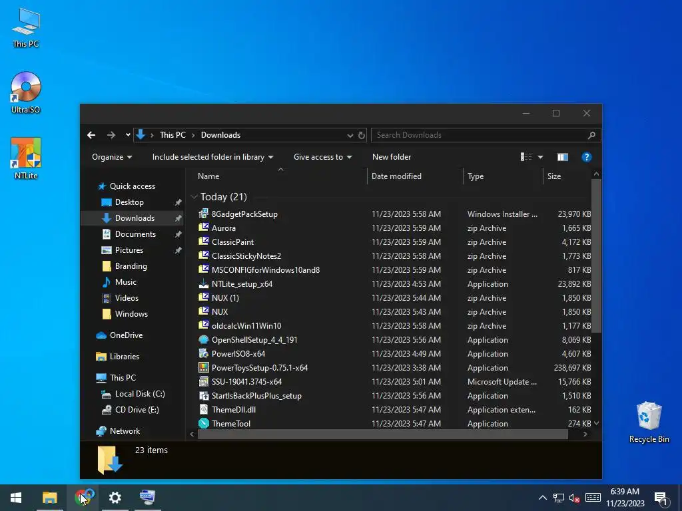The image size is (682, 511).
Task: Select the NUX (1) file name
Action: [225, 297]
